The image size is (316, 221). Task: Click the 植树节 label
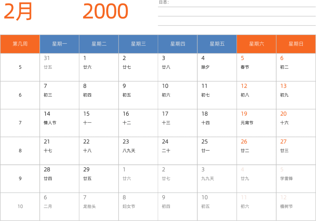pos(287,206)
